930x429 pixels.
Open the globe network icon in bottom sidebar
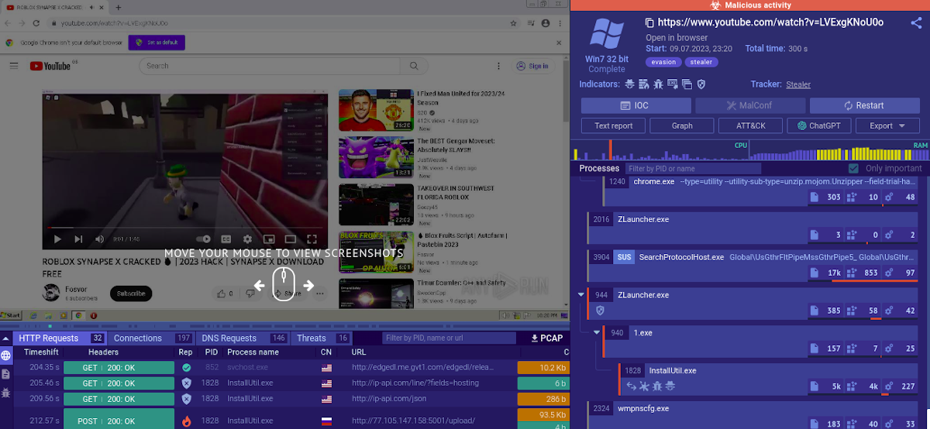6,356
